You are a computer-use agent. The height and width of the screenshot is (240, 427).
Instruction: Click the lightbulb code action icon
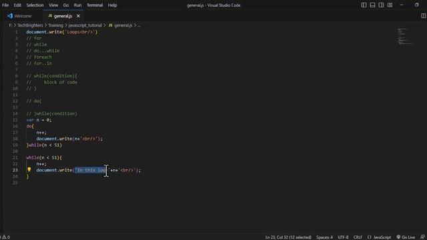tap(29, 169)
